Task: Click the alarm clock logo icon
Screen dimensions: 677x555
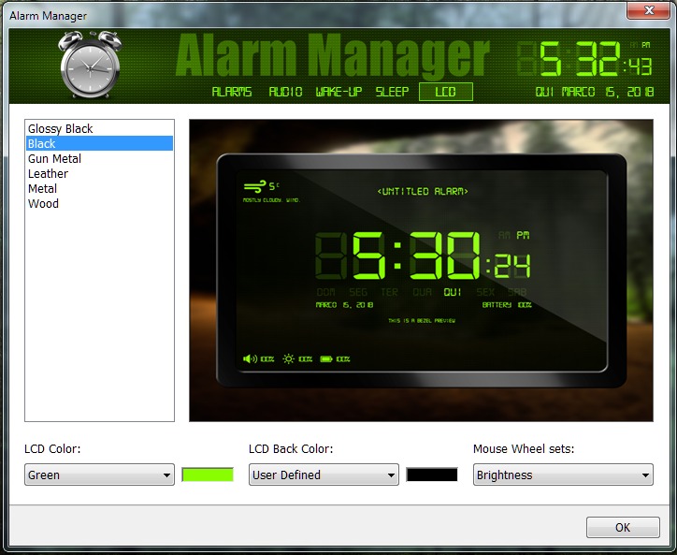Action: pyautogui.click(x=90, y=64)
